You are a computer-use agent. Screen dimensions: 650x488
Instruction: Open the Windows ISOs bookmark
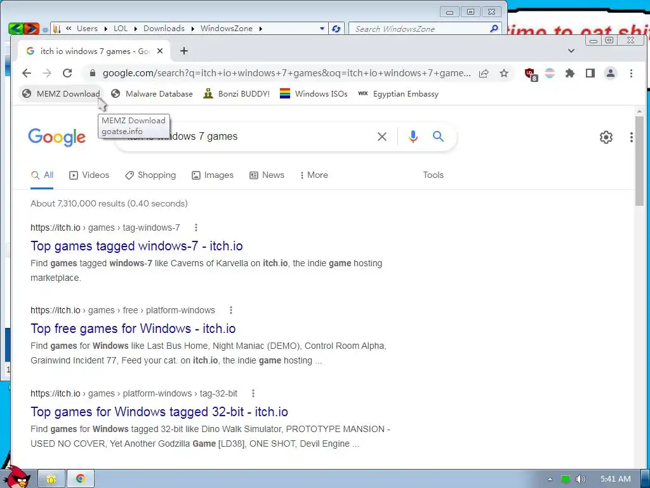[314, 94]
